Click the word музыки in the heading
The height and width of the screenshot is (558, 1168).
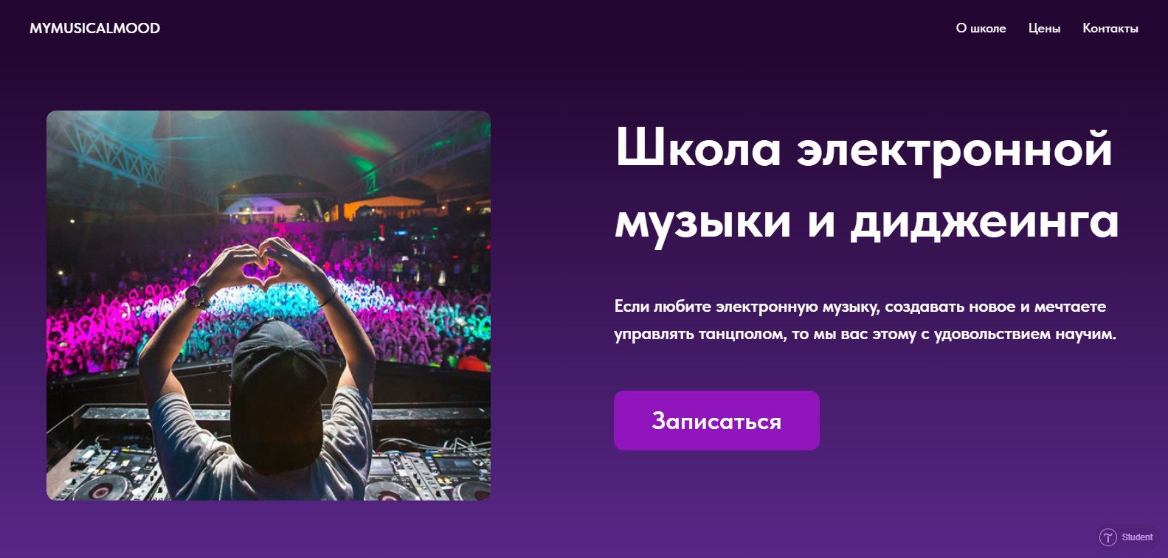tap(703, 222)
